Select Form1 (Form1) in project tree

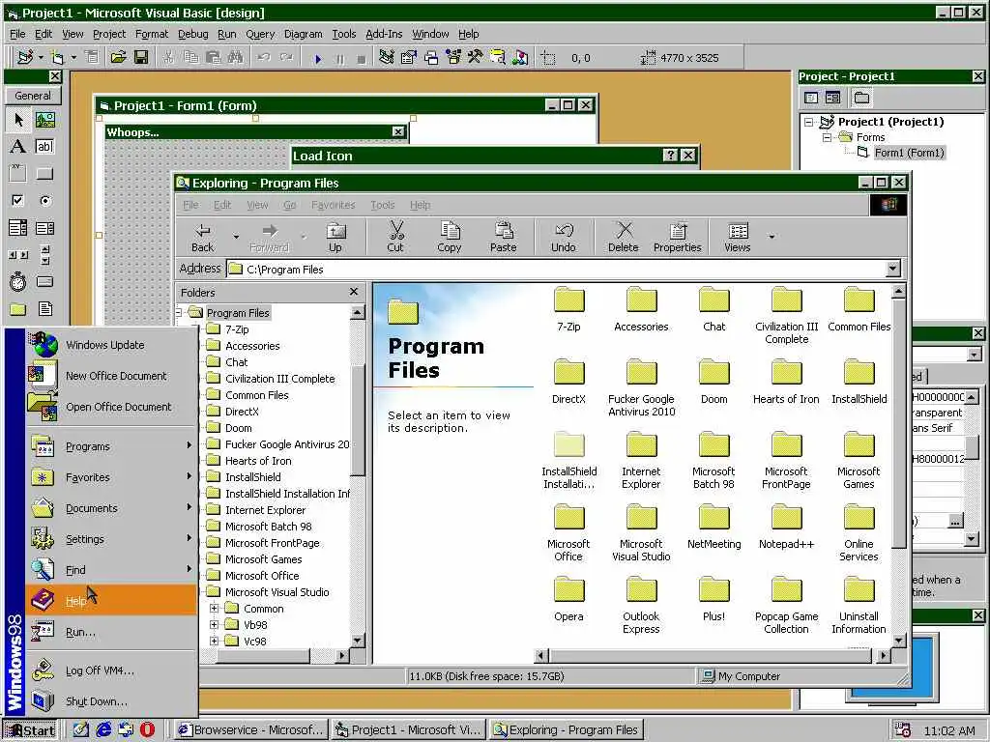coord(909,153)
